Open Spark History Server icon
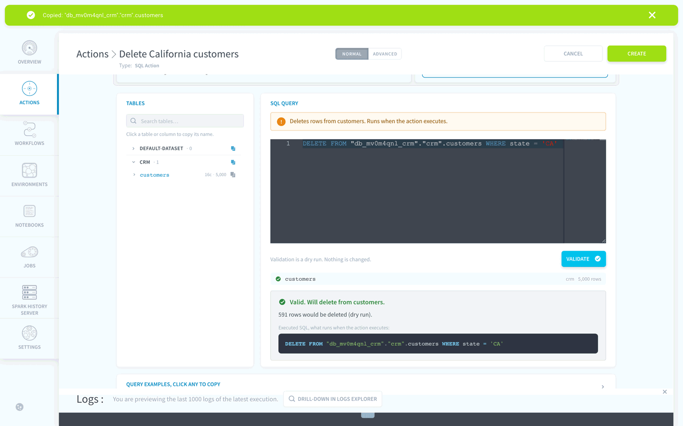 [29, 293]
